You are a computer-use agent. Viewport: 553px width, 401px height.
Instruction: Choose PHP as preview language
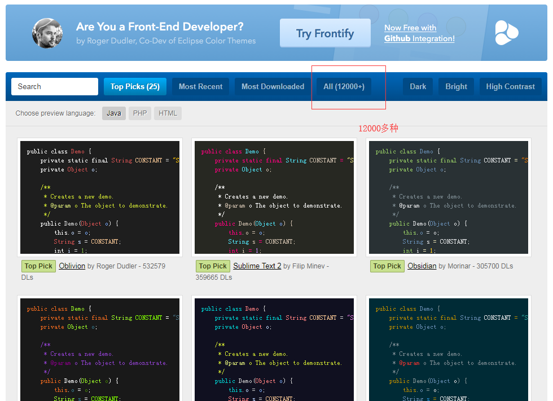140,113
